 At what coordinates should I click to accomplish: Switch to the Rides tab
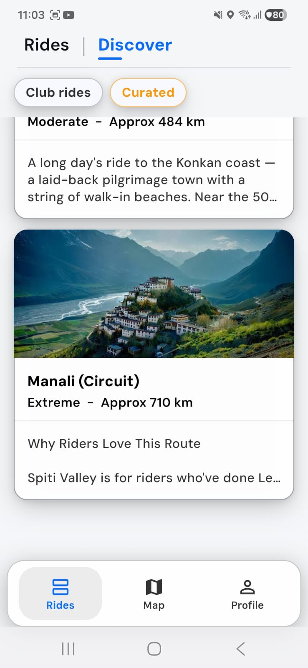pos(46,45)
